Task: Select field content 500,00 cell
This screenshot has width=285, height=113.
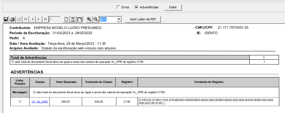Action: [x=99, y=102]
